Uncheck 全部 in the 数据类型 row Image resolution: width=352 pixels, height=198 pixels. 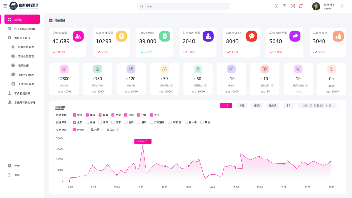(x=74, y=115)
